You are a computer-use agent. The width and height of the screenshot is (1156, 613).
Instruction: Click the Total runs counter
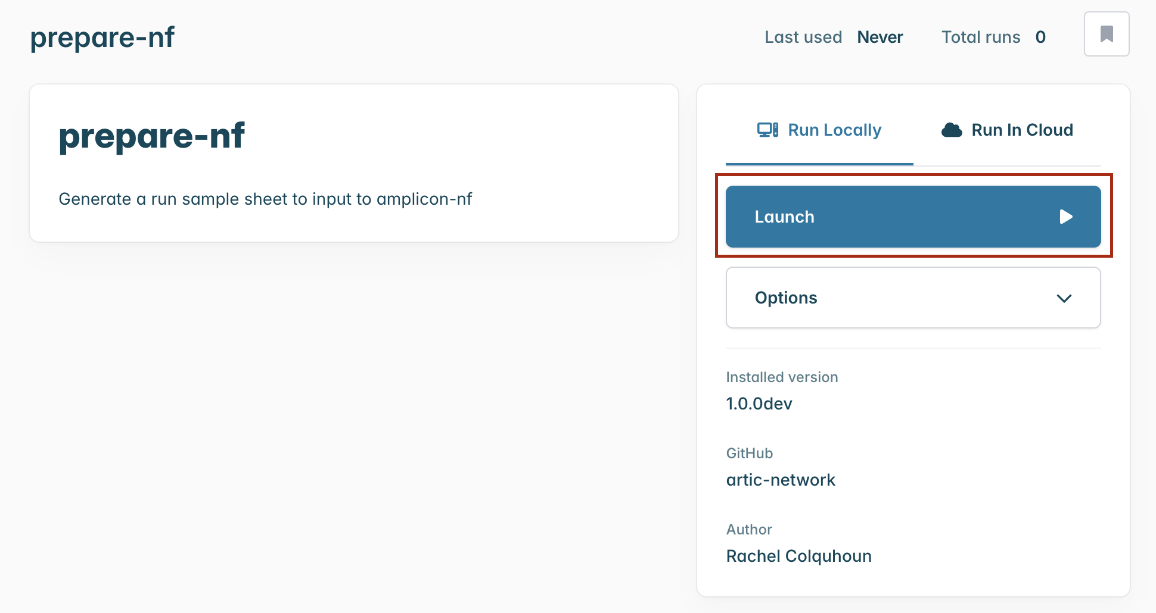point(993,37)
